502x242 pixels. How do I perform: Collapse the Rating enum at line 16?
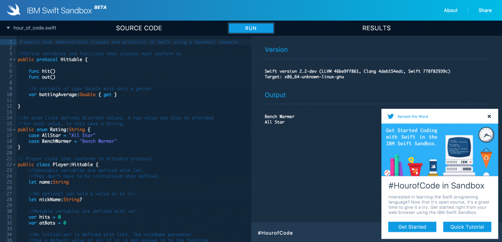[14, 130]
